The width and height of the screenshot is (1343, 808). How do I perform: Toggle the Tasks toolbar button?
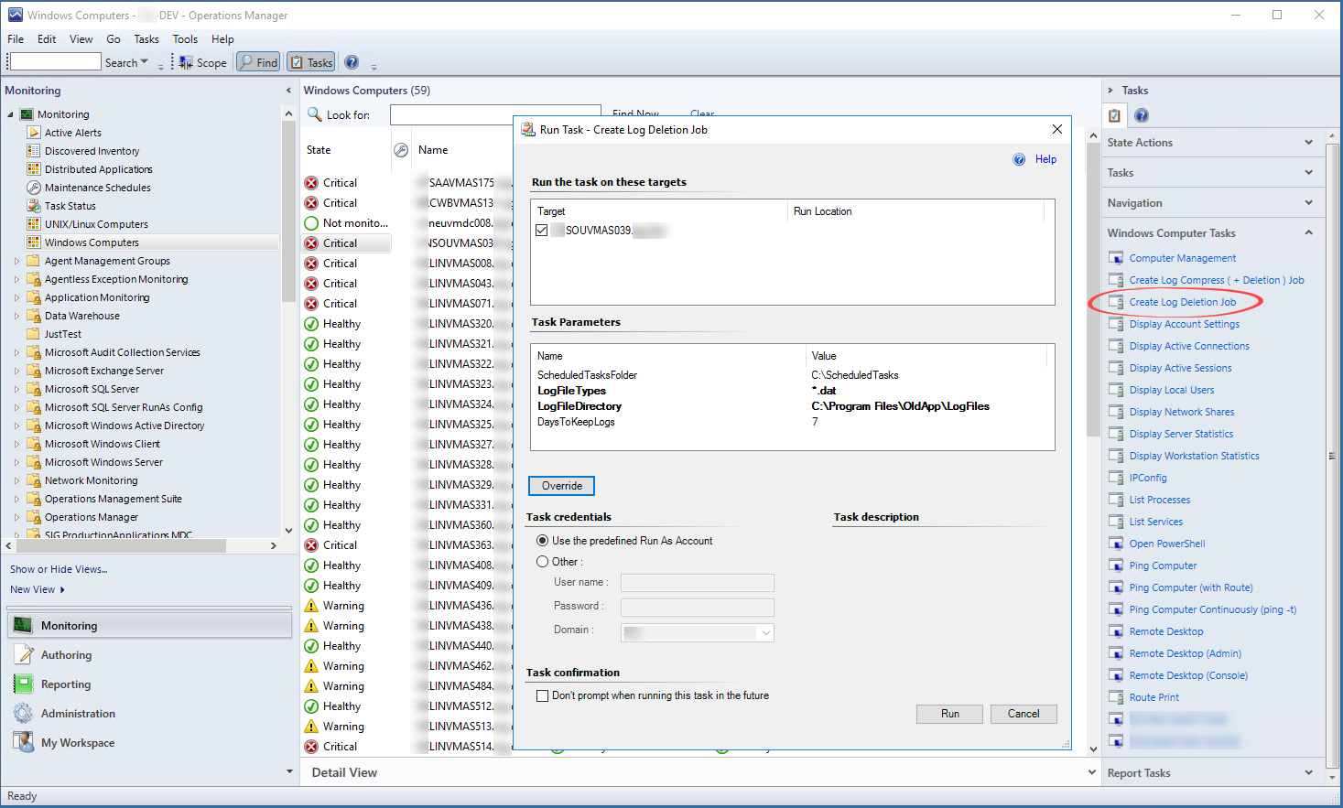pos(311,62)
